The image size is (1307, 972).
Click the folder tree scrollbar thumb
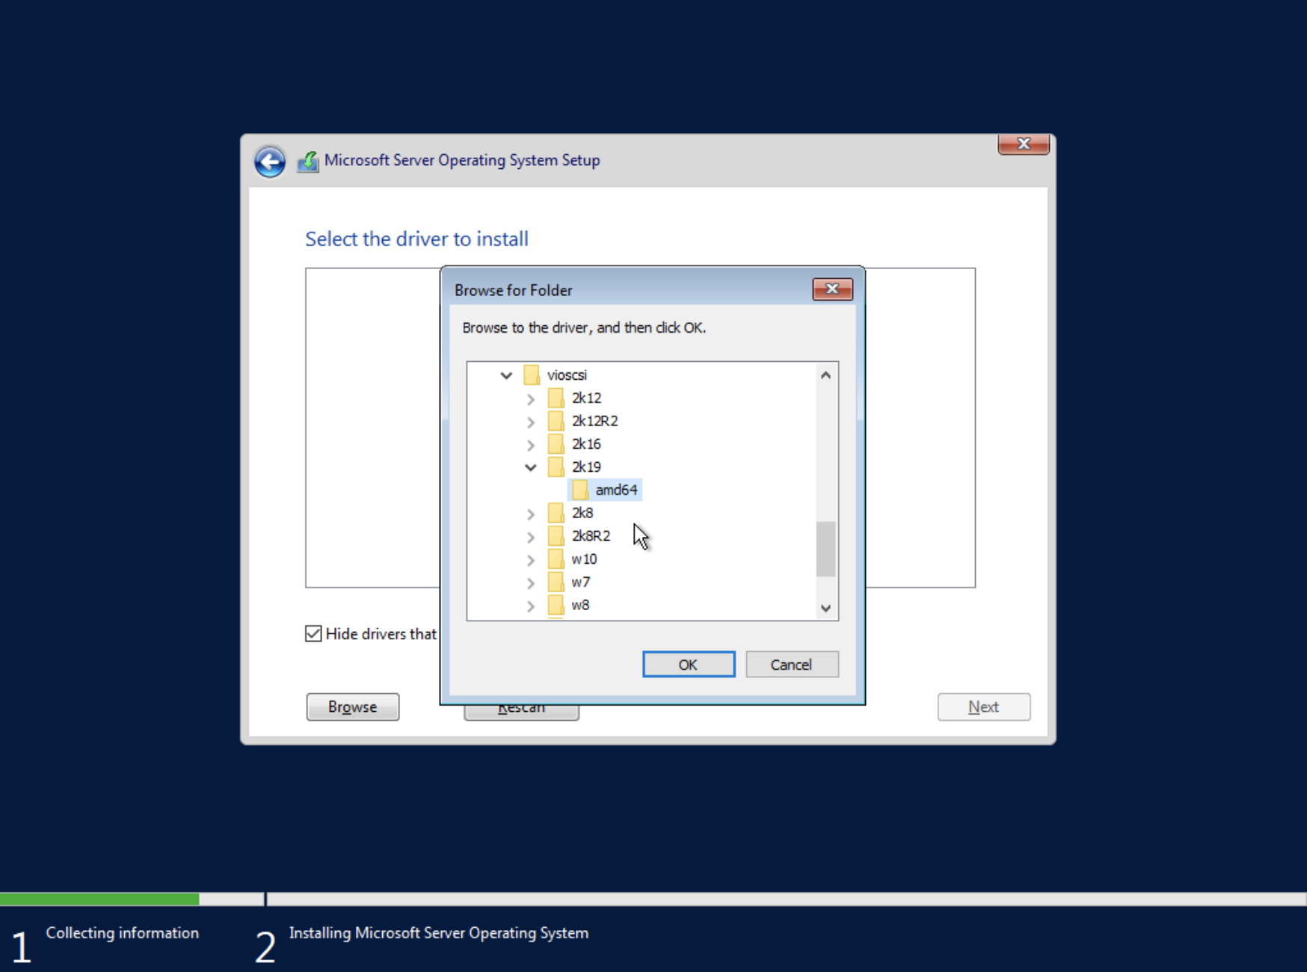coord(825,550)
